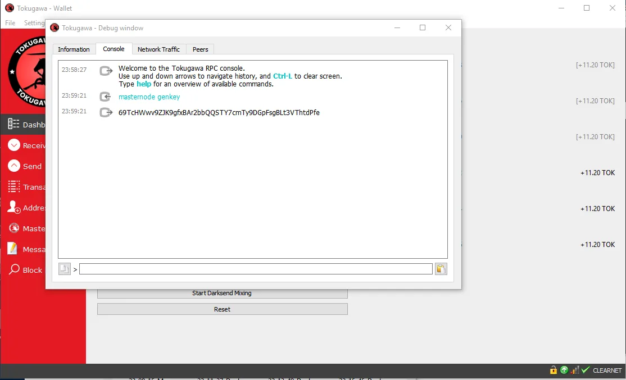Click the console command input field
The width and height of the screenshot is (626, 380).
(256, 269)
